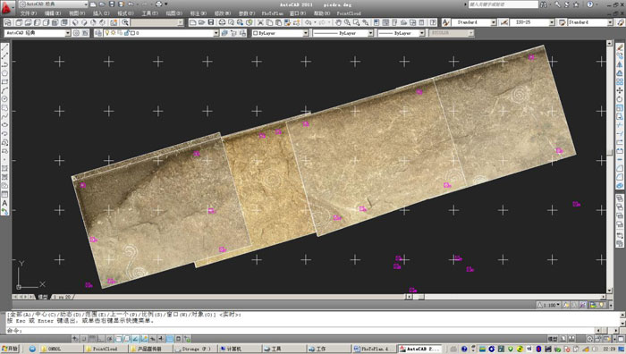Toggle Ortho mode in status bar
Image resolution: width=626 pixels, height=354 pixels.
click(x=101, y=339)
